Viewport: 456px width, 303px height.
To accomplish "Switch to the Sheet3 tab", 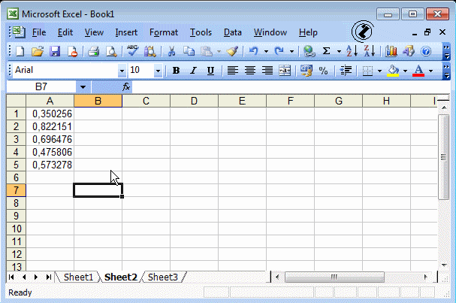I will point(162,277).
